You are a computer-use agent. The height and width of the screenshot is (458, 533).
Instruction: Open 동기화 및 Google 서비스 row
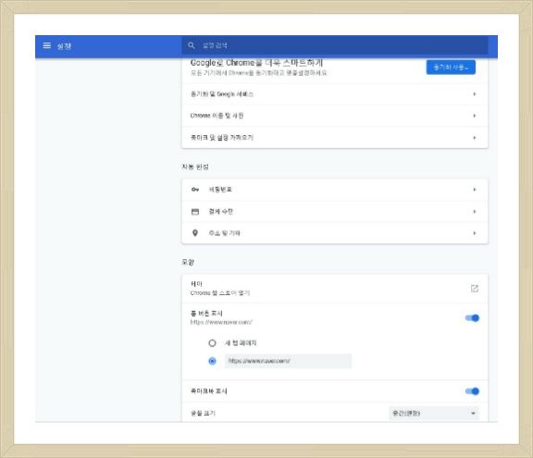(335, 94)
